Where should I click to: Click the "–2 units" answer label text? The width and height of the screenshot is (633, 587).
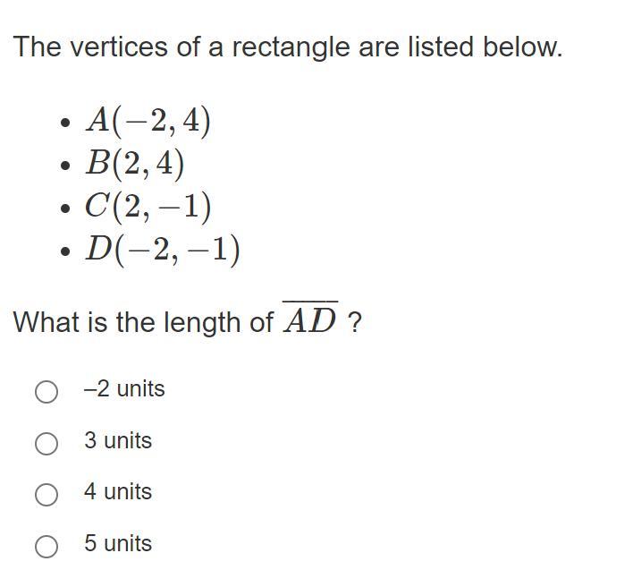[124, 389]
